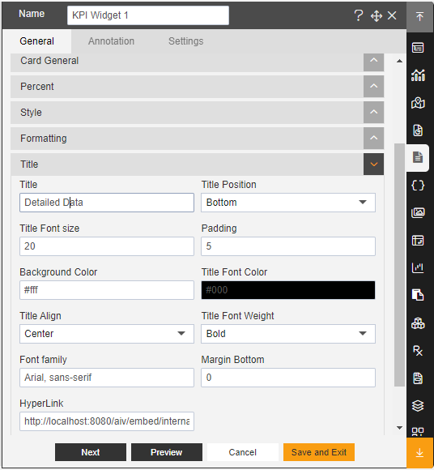Image resolution: width=434 pixels, height=470 pixels.
Task: Collapse the Title section chevron
Action: click(x=373, y=164)
